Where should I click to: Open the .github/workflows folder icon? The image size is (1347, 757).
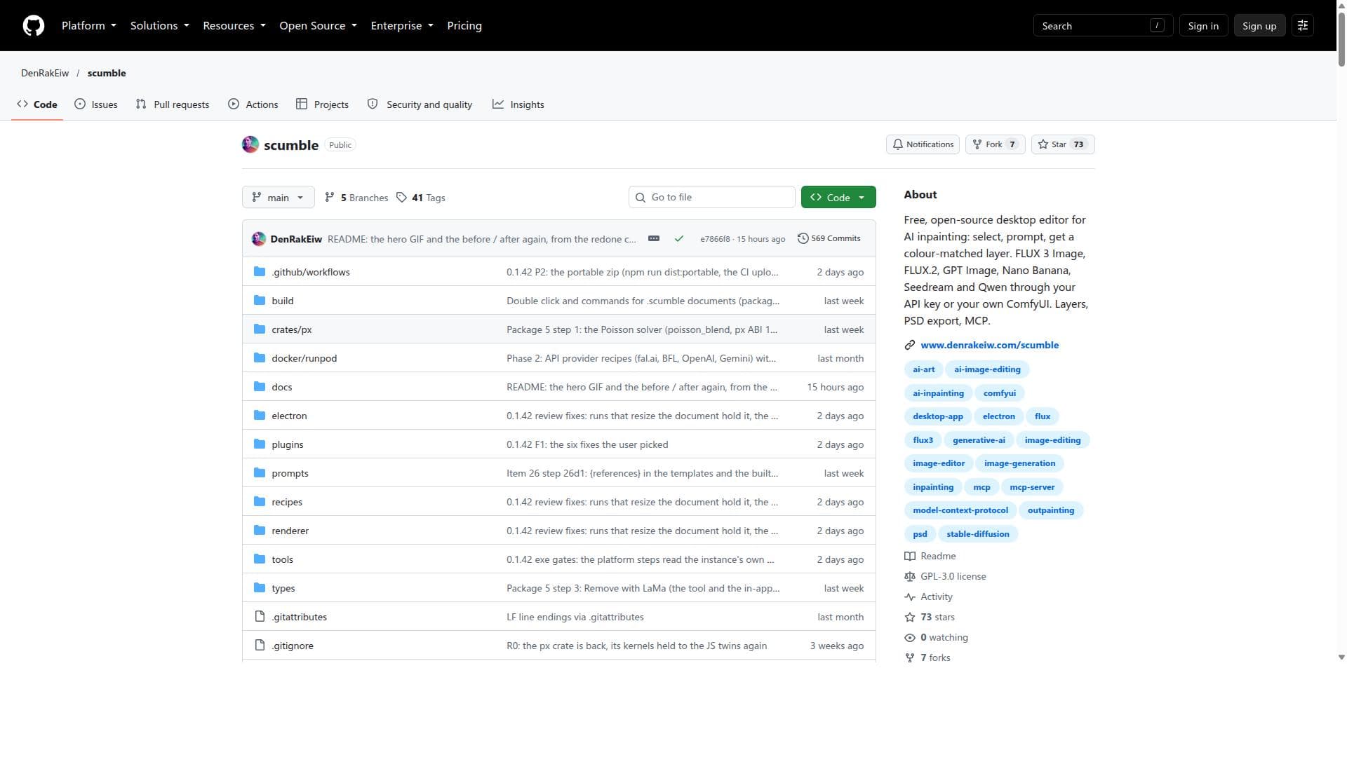point(260,272)
